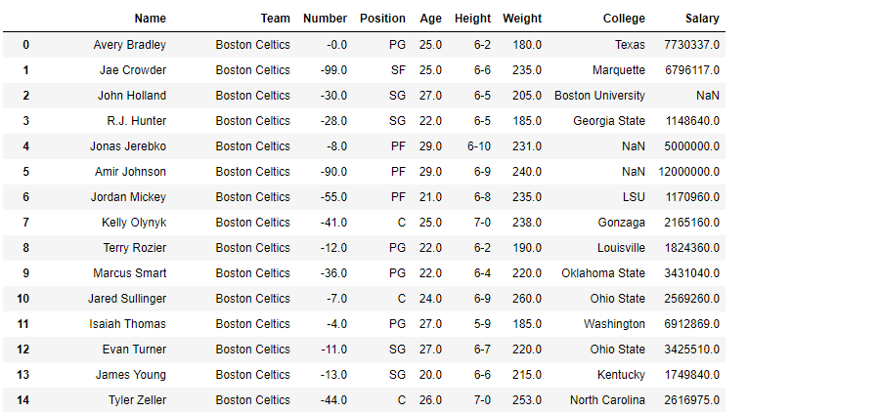
Task: Select the North Carolina college cell
Action: point(607,400)
